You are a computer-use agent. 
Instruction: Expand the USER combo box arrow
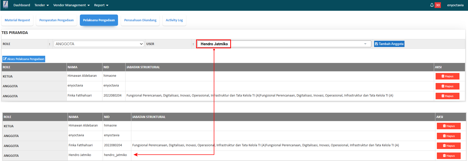[365, 44]
